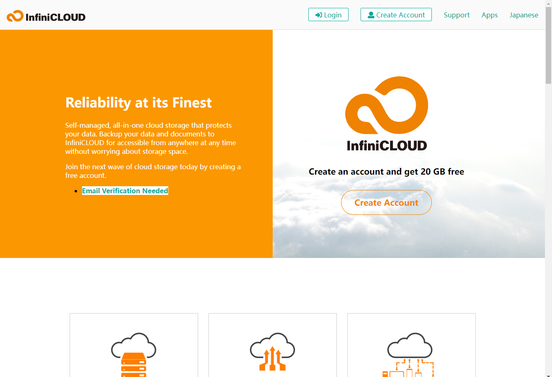This screenshot has height=377, width=552.
Task: Click the page vertical scrollbar thumb
Action: click(548, 45)
